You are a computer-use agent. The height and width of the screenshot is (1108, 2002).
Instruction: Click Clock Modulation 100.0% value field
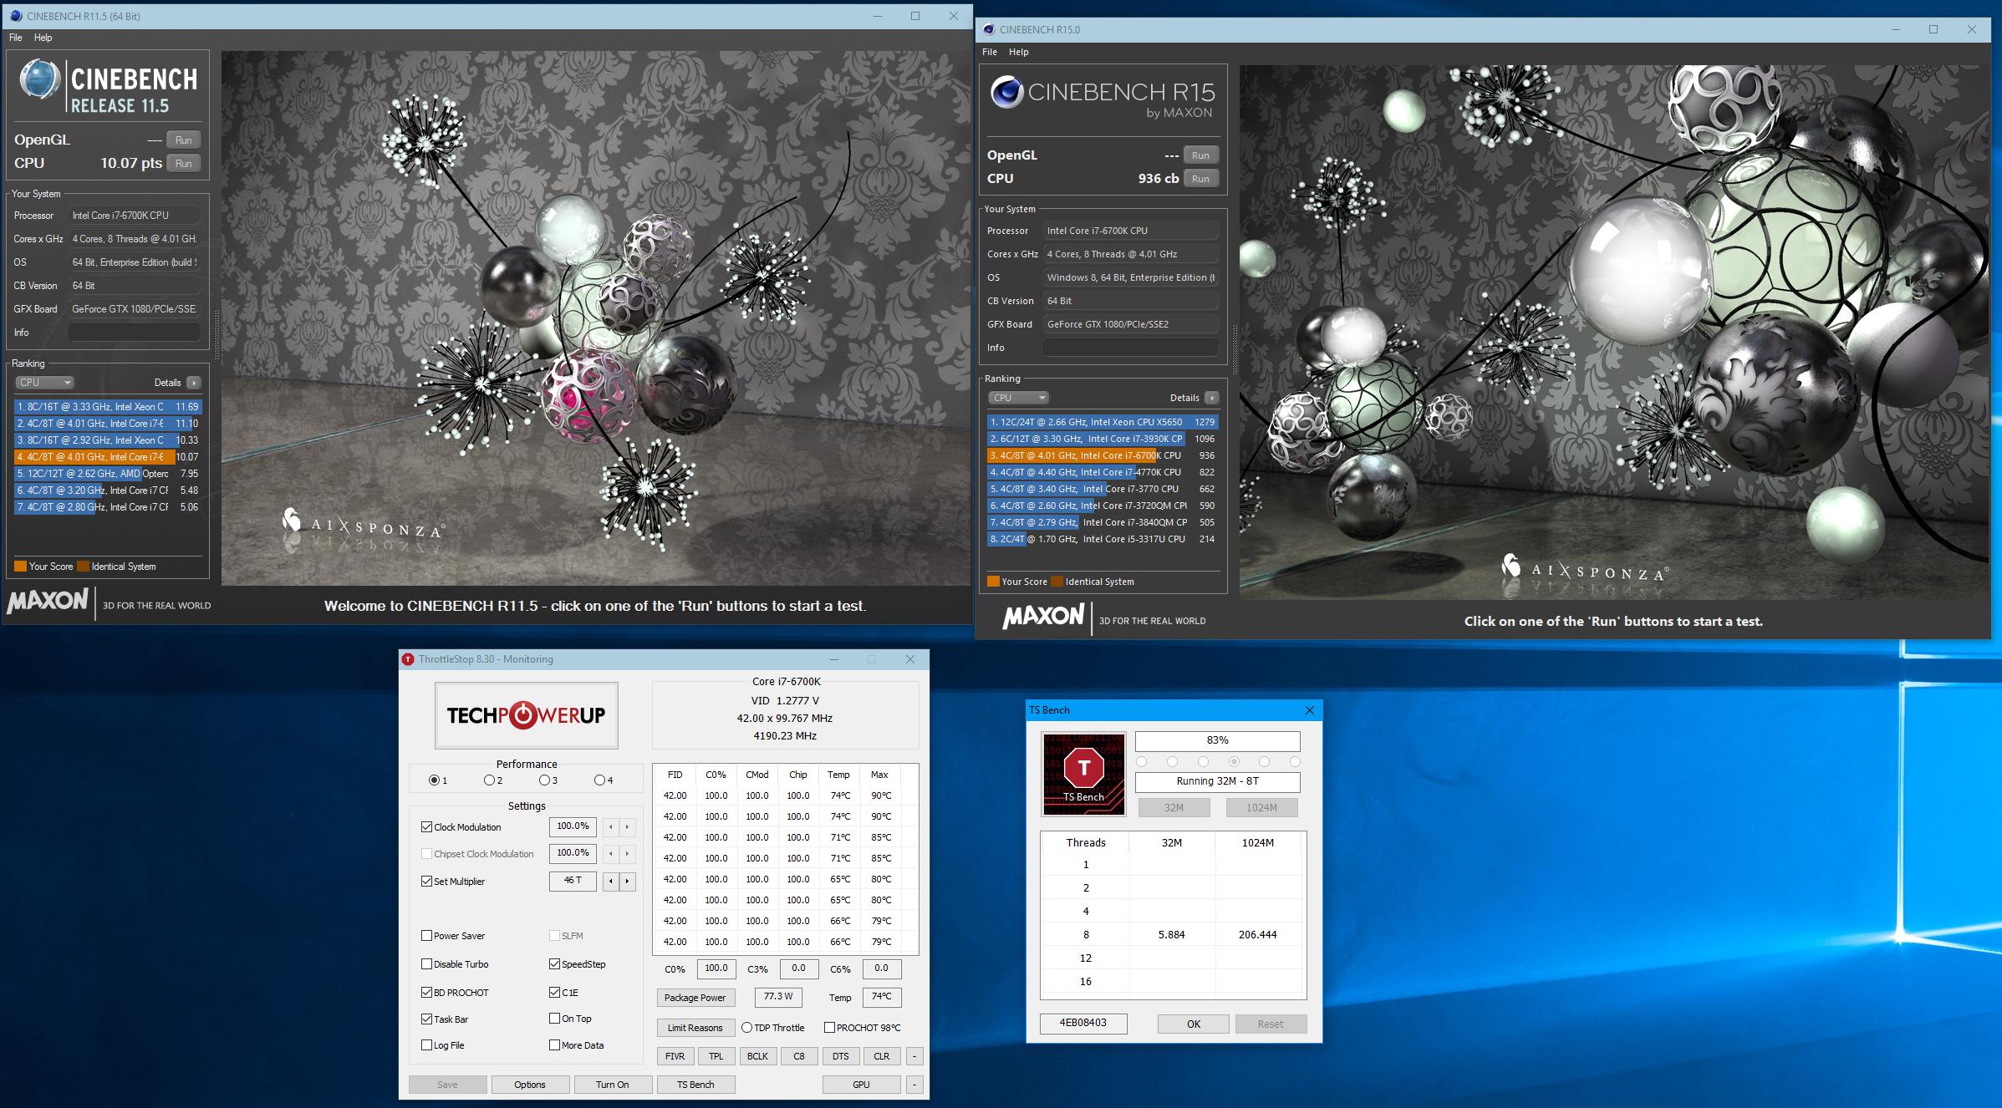point(573,826)
